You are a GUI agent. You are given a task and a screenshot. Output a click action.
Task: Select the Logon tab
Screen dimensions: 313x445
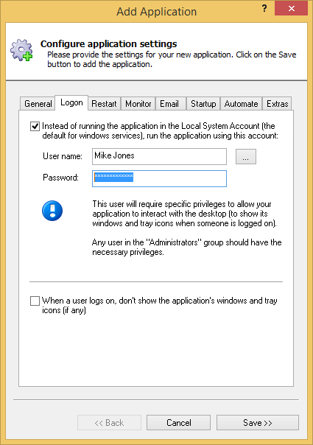[x=71, y=102]
